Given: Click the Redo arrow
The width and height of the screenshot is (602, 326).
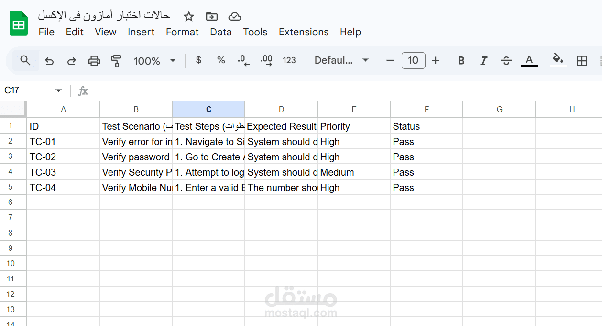Looking at the screenshot, I should pyautogui.click(x=71, y=61).
